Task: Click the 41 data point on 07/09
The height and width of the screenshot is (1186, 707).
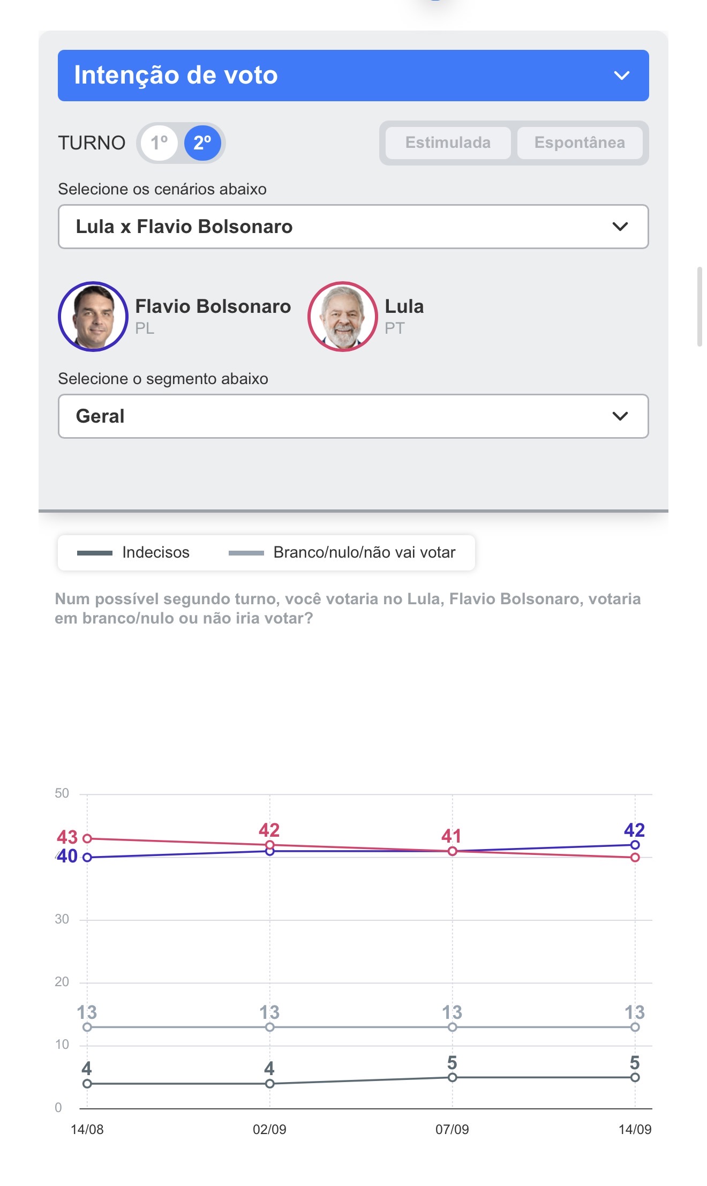Action: [x=453, y=851]
